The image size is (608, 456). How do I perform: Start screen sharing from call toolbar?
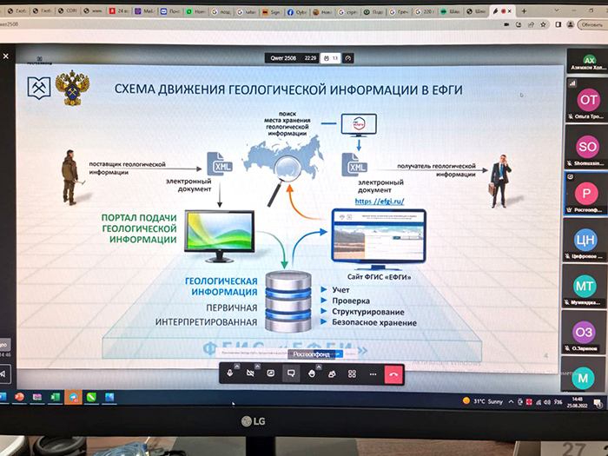271,373
